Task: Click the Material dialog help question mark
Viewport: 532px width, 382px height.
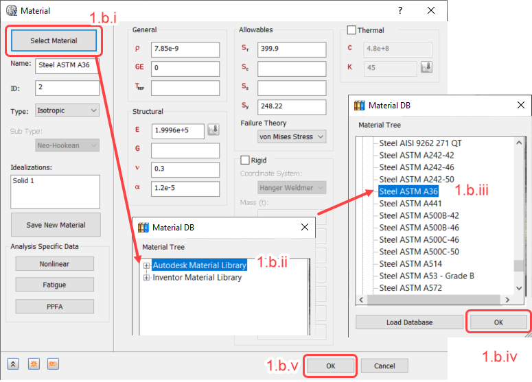Action: click(400, 10)
